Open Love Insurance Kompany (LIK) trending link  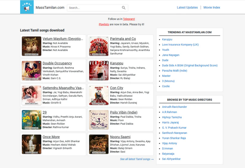(x=180, y=45)
